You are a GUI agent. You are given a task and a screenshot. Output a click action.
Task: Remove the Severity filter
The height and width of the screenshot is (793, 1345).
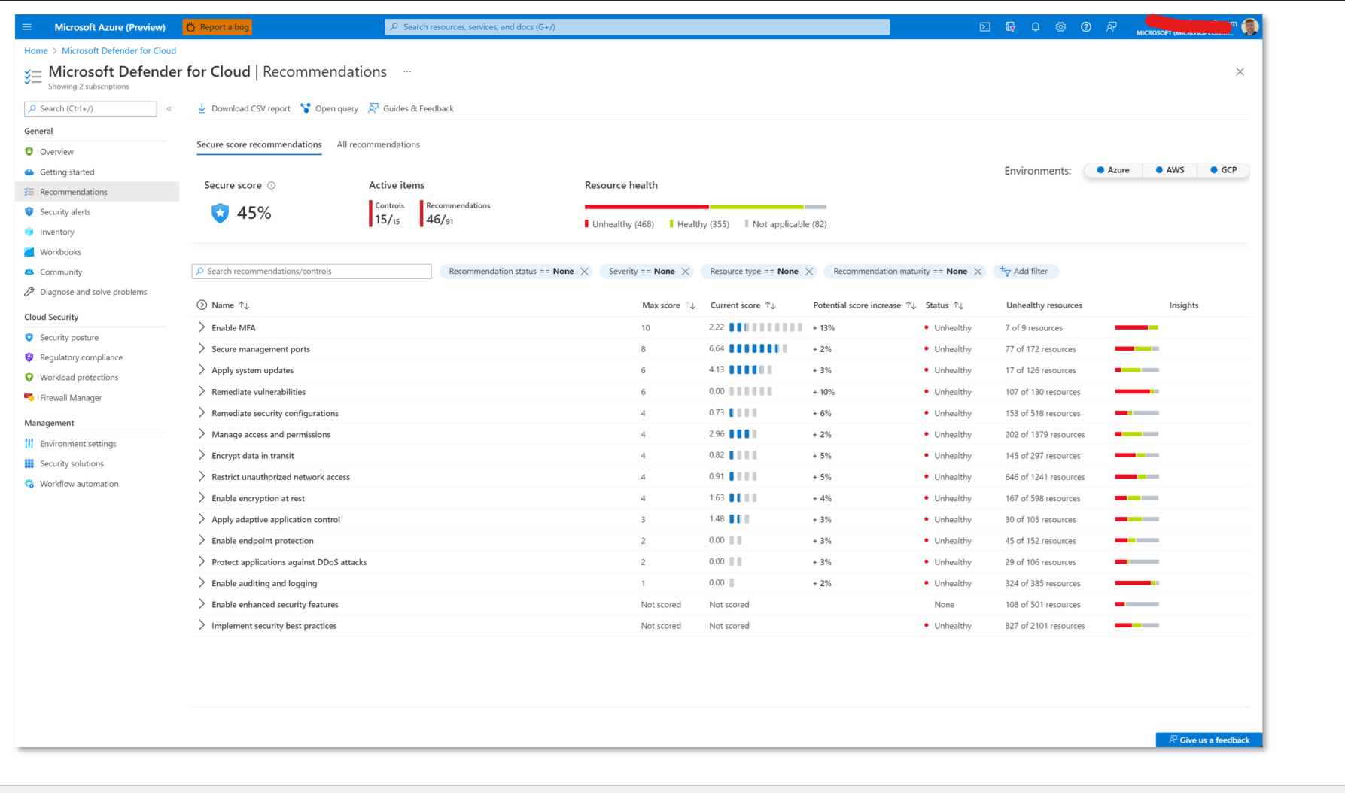point(686,272)
